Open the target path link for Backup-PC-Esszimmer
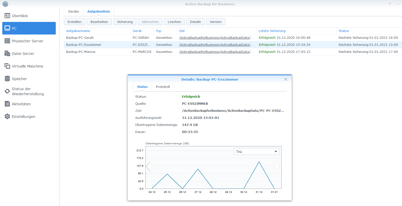 [216, 45]
